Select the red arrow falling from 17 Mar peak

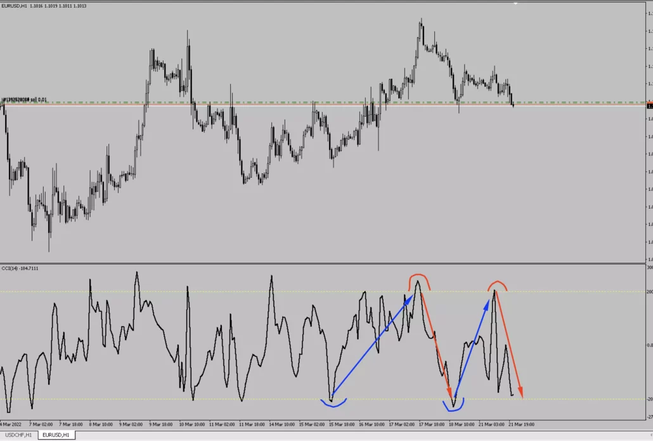click(x=435, y=341)
